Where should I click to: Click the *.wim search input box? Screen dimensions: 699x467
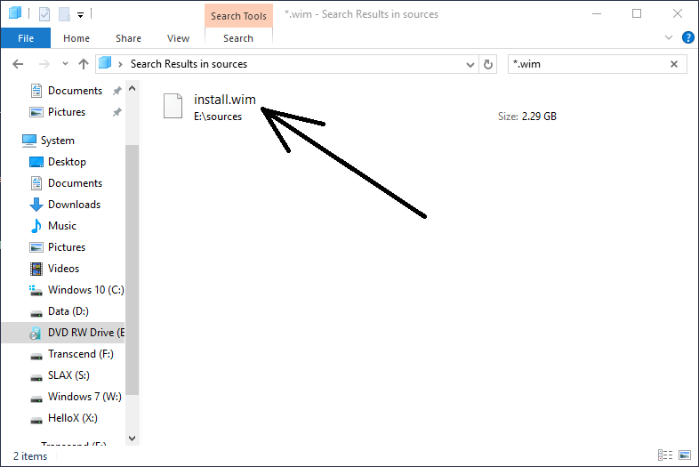pos(587,64)
